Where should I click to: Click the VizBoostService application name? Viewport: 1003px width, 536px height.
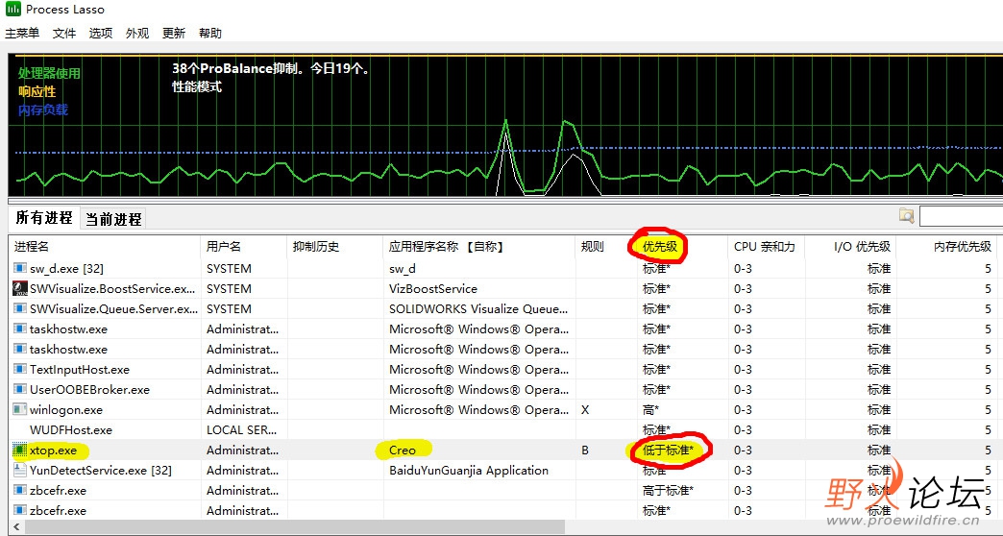pyautogui.click(x=433, y=289)
